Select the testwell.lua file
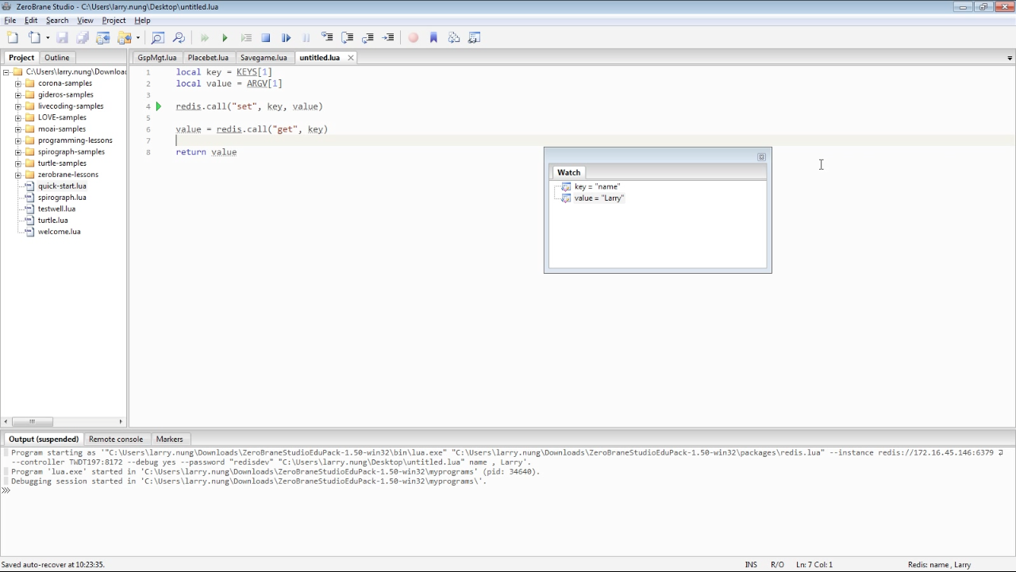Image resolution: width=1016 pixels, height=572 pixels. coord(56,209)
